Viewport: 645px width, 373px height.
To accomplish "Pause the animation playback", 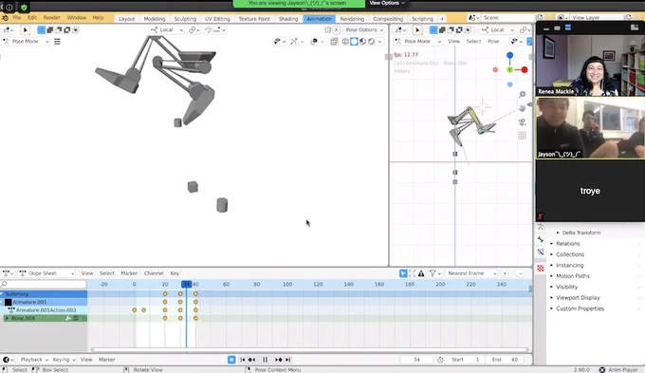I will click(266, 360).
